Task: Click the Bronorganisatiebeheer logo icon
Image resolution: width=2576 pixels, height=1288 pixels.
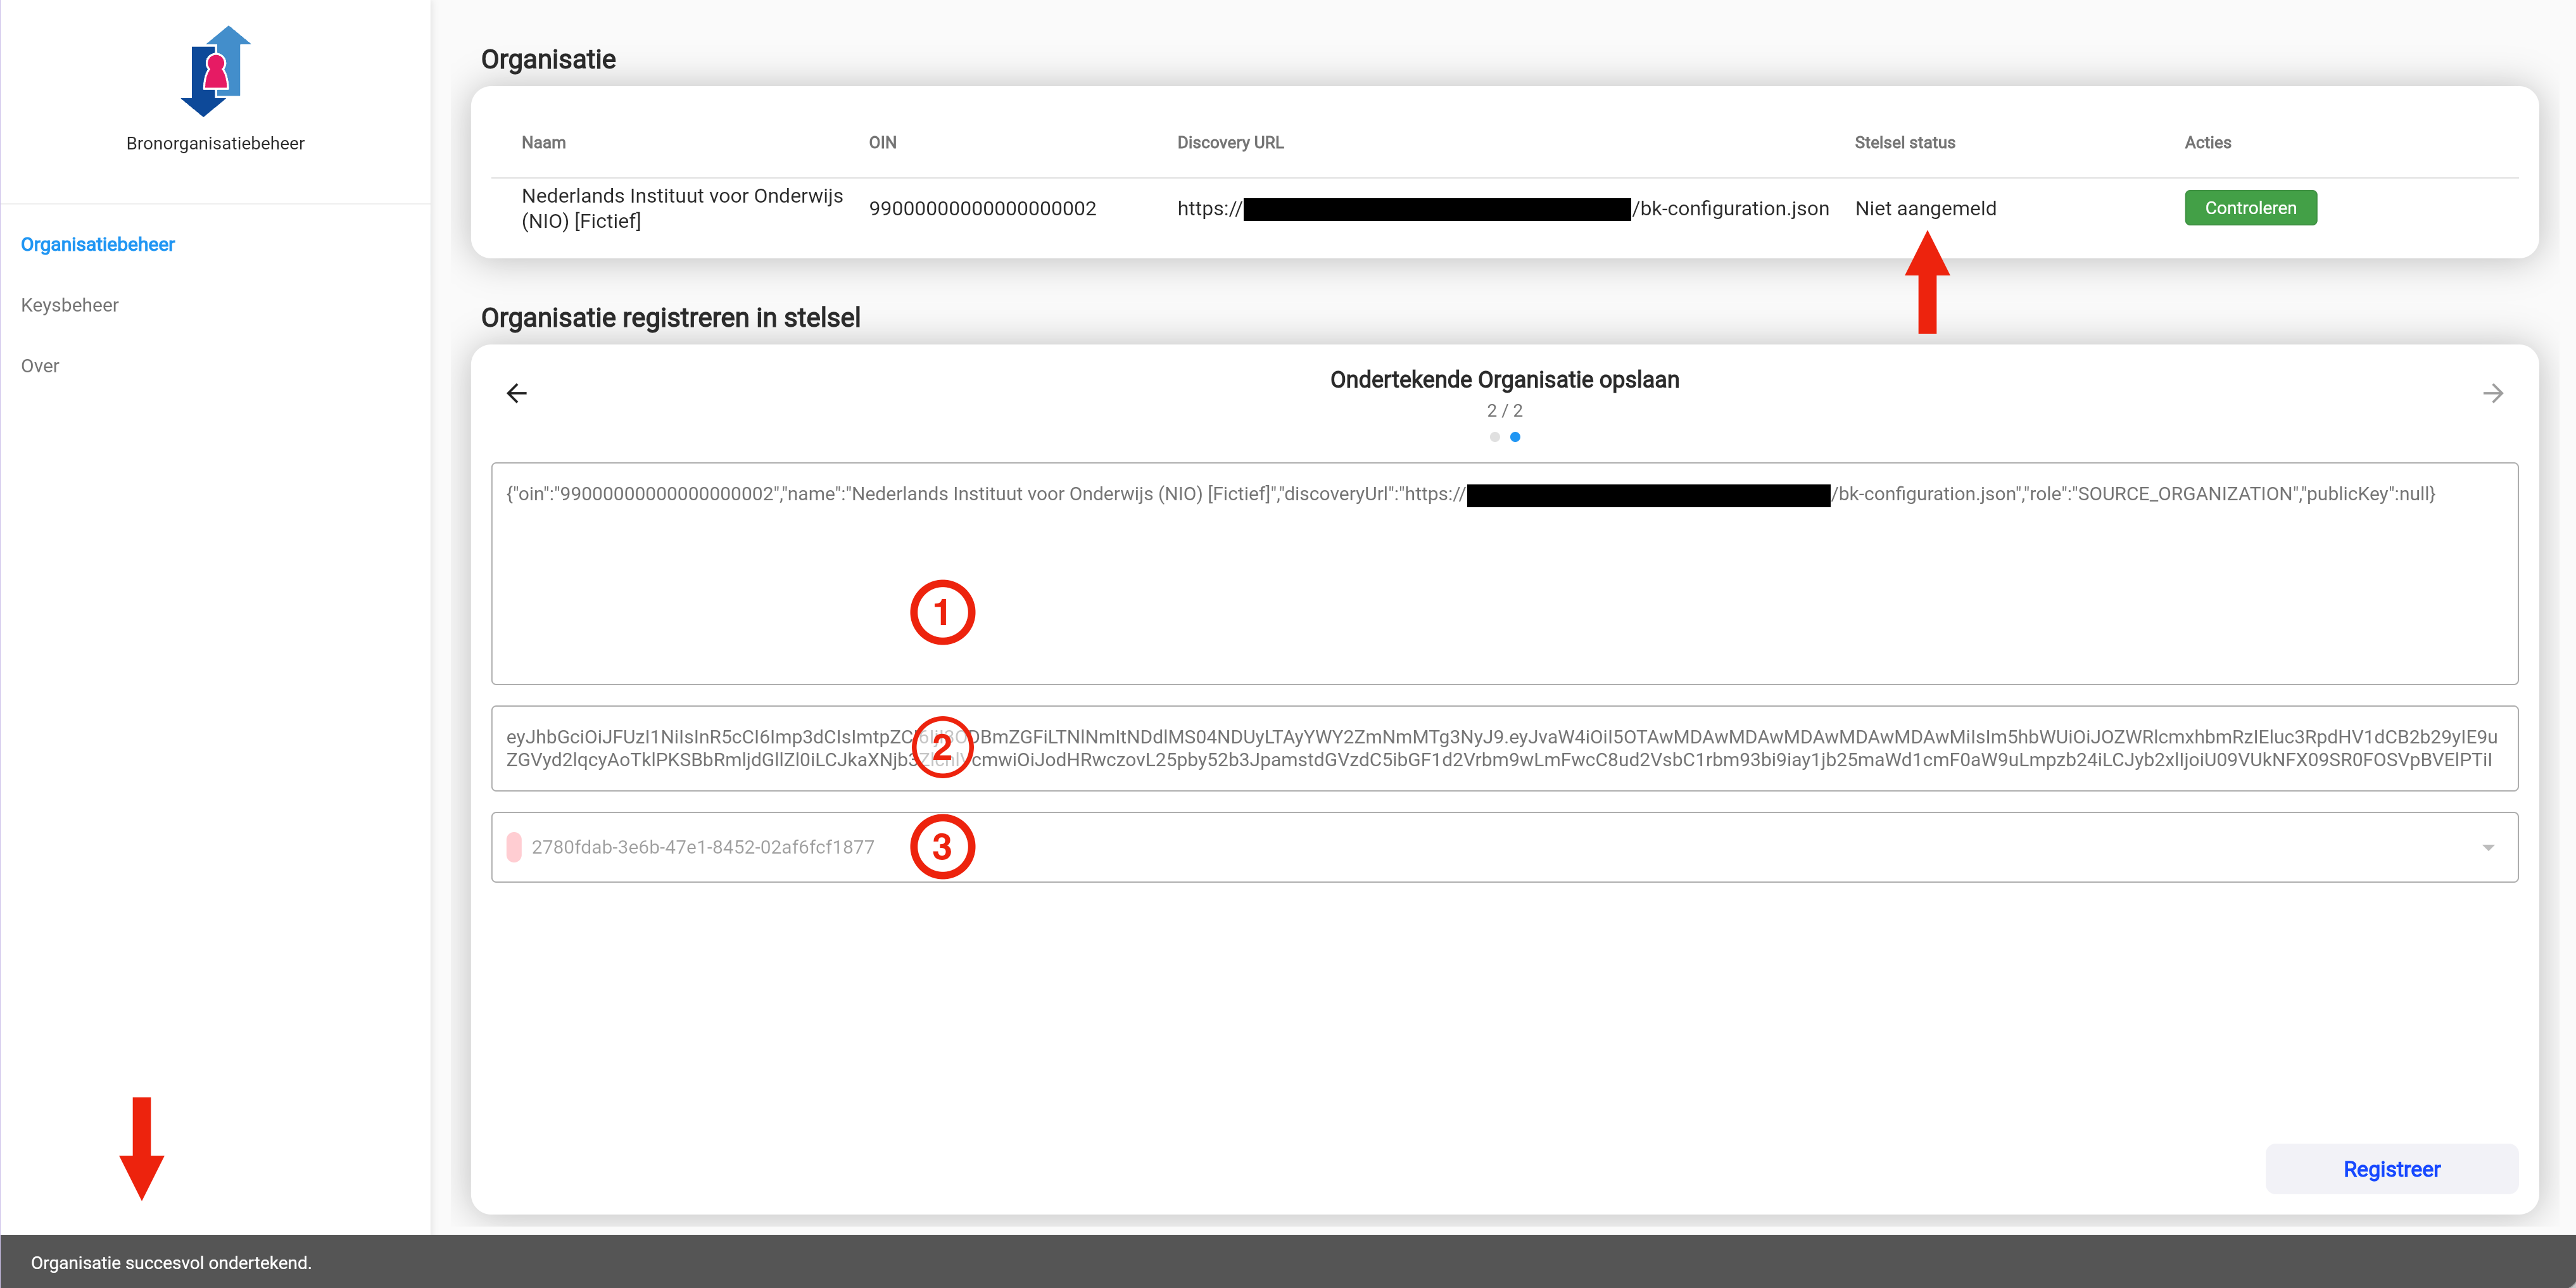Action: point(215,71)
